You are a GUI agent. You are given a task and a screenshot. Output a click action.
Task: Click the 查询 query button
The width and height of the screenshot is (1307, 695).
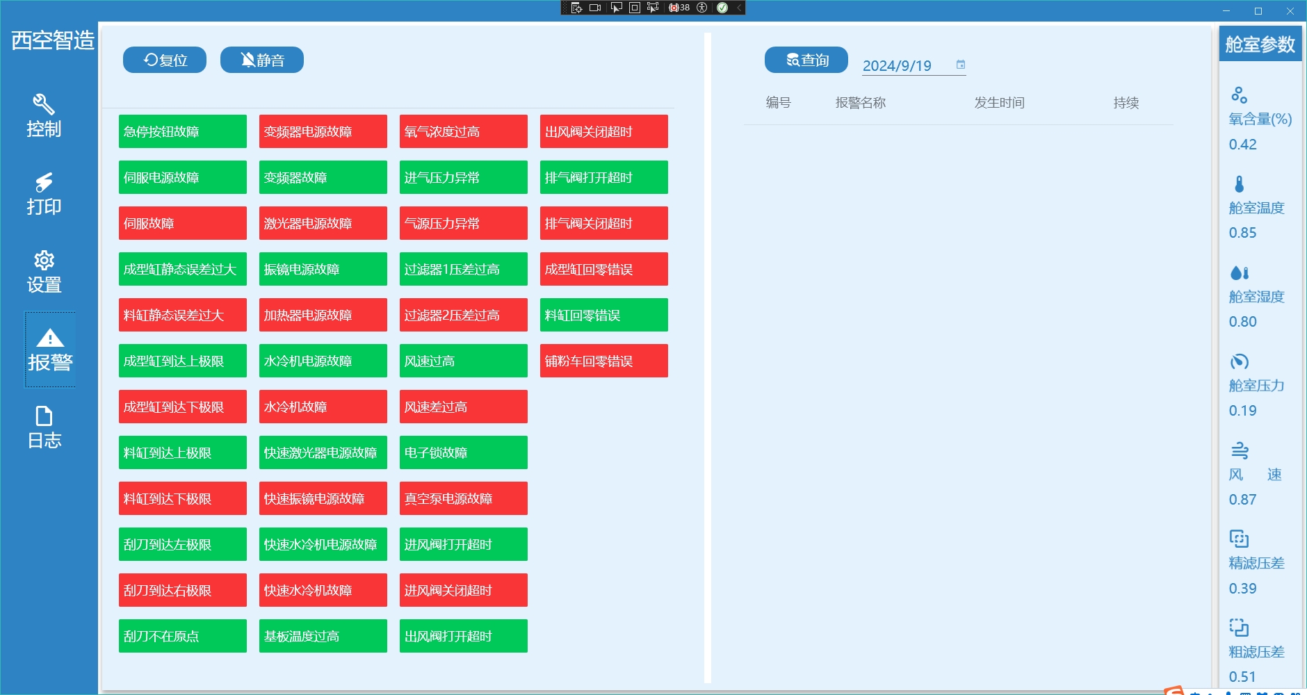806,60
